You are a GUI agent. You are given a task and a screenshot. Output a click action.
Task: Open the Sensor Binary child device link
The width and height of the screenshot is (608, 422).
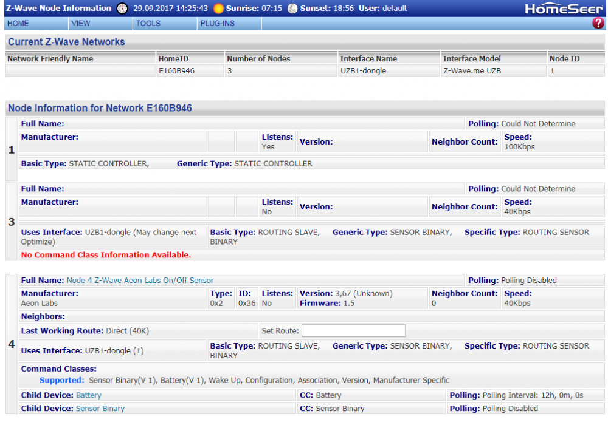pos(100,409)
